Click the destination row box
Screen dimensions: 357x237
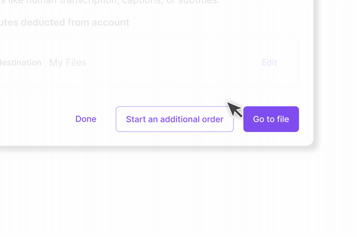click(170, 76)
